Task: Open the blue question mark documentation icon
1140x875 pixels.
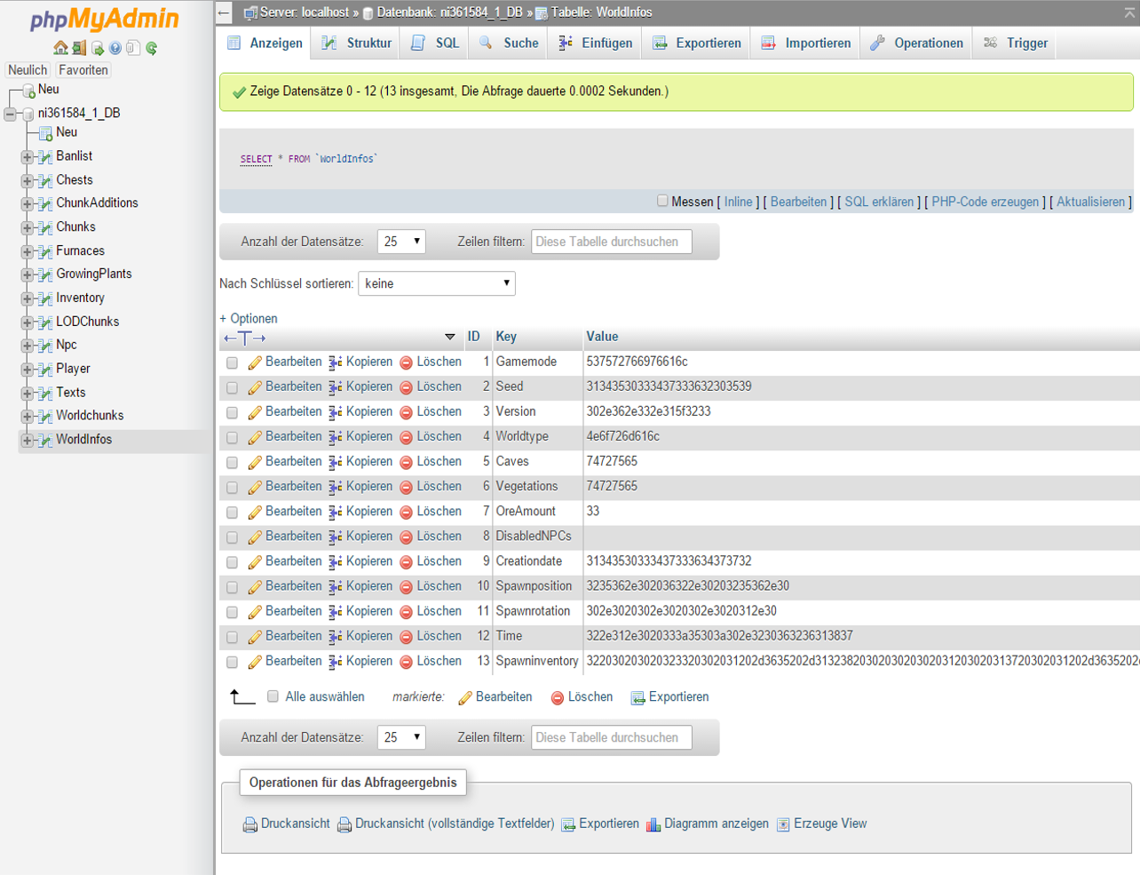Action: (115, 48)
